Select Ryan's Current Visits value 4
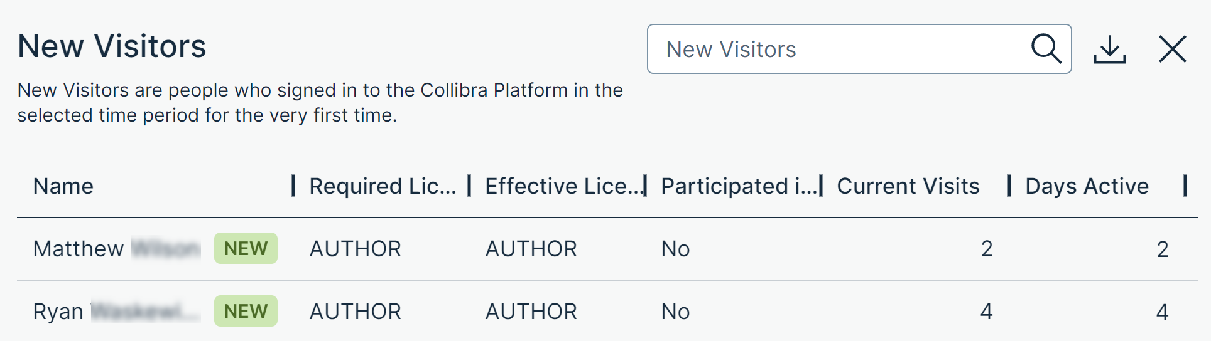This screenshot has width=1211, height=341. point(986,312)
